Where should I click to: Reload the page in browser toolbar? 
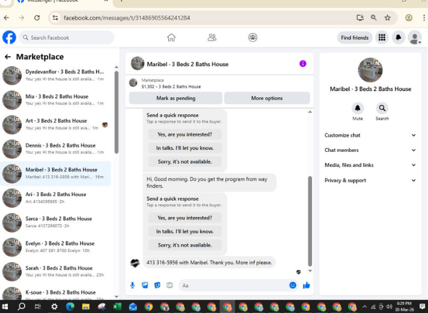37,18
